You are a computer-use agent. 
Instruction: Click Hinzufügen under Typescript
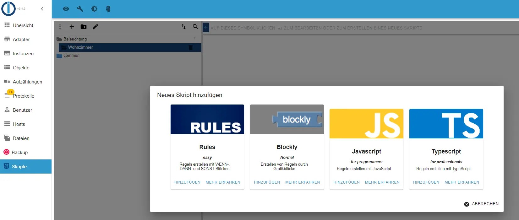point(426,182)
